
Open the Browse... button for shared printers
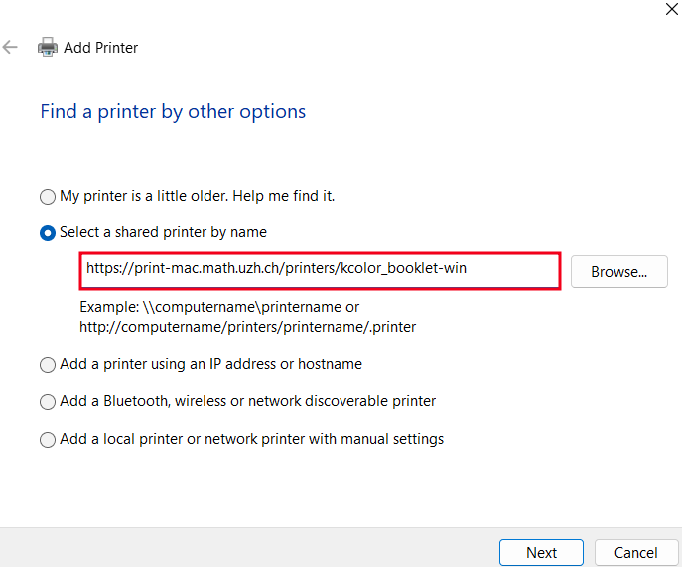(x=618, y=271)
